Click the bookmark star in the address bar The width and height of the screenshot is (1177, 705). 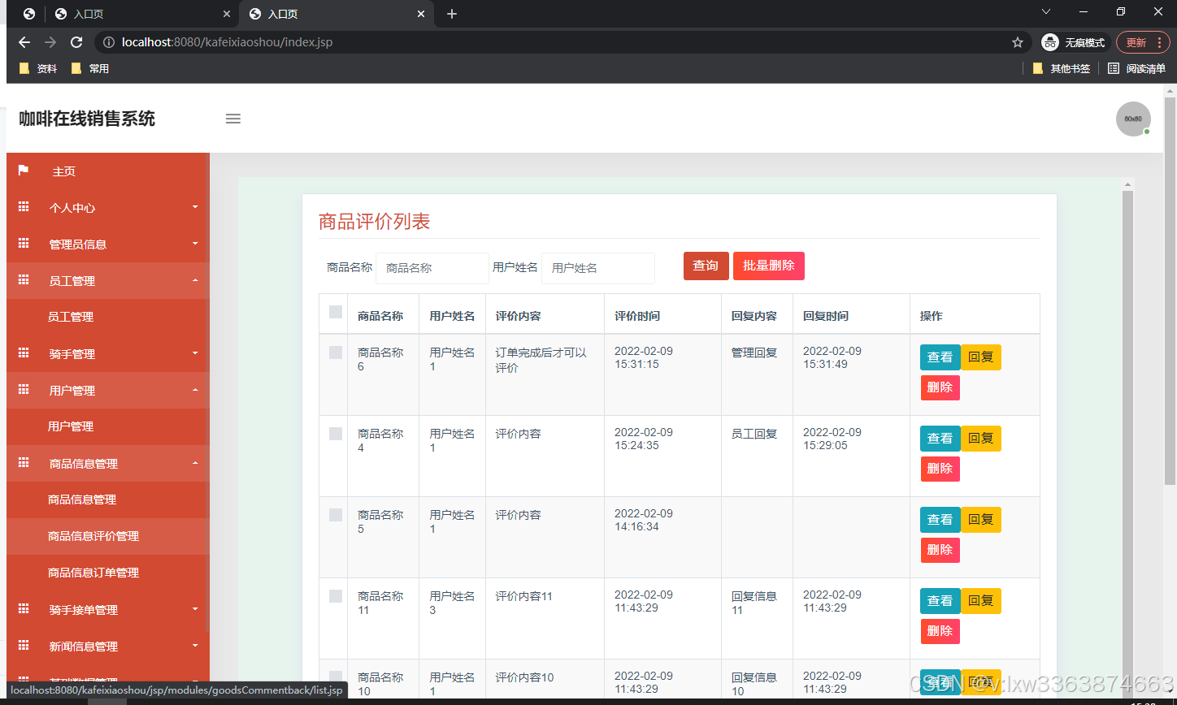tap(1017, 42)
